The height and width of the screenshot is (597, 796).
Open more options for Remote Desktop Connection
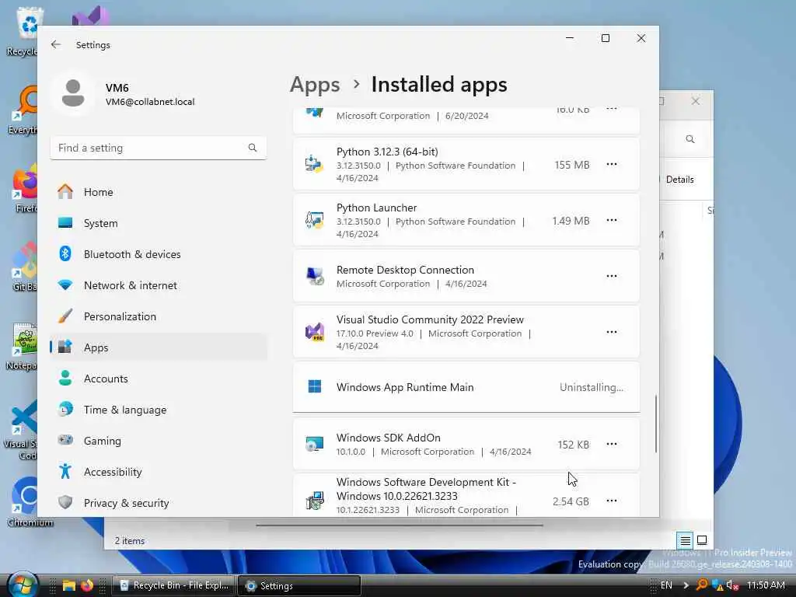pyautogui.click(x=612, y=276)
